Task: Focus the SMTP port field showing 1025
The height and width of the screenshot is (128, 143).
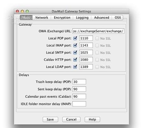Action: (86, 53)
